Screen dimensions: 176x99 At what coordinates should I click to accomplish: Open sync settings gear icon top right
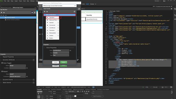pos(164,1)
